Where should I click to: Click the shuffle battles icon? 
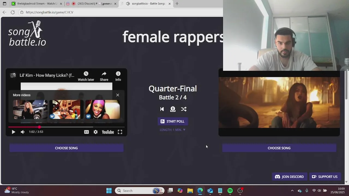click(184, 109)
